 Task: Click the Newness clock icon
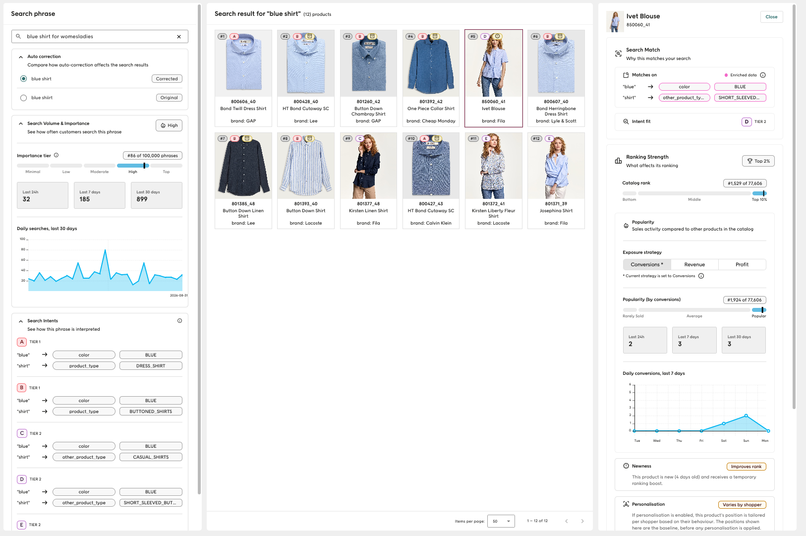click(626, 466)
